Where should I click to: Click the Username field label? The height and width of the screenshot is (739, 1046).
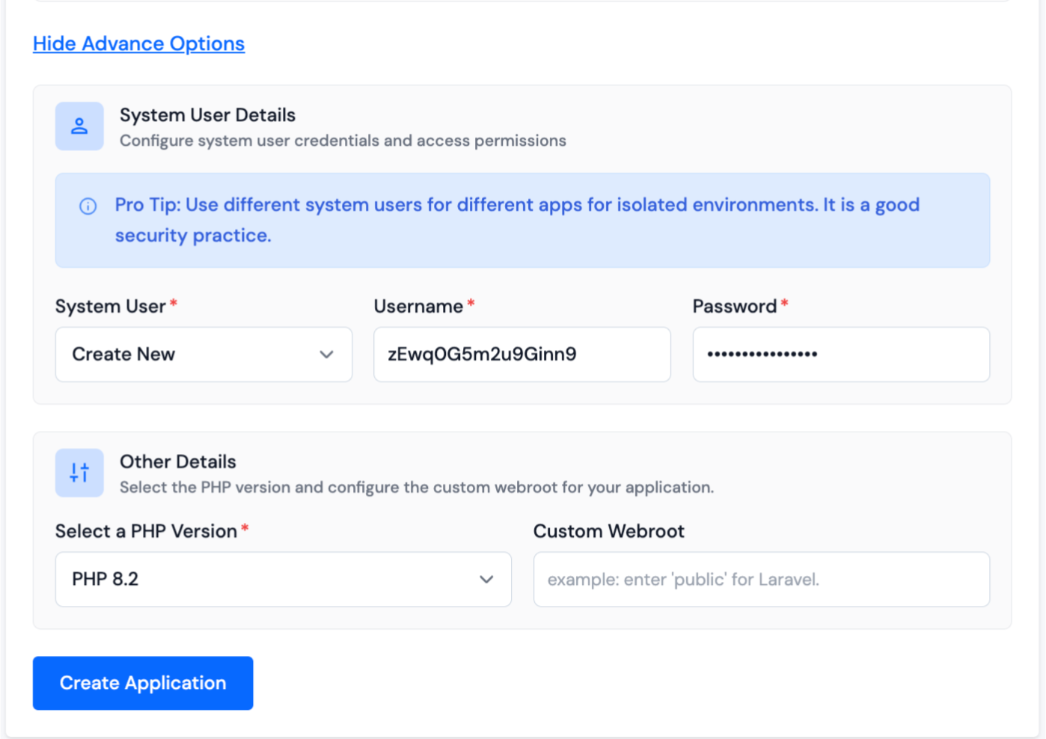[x=418, y=306]
